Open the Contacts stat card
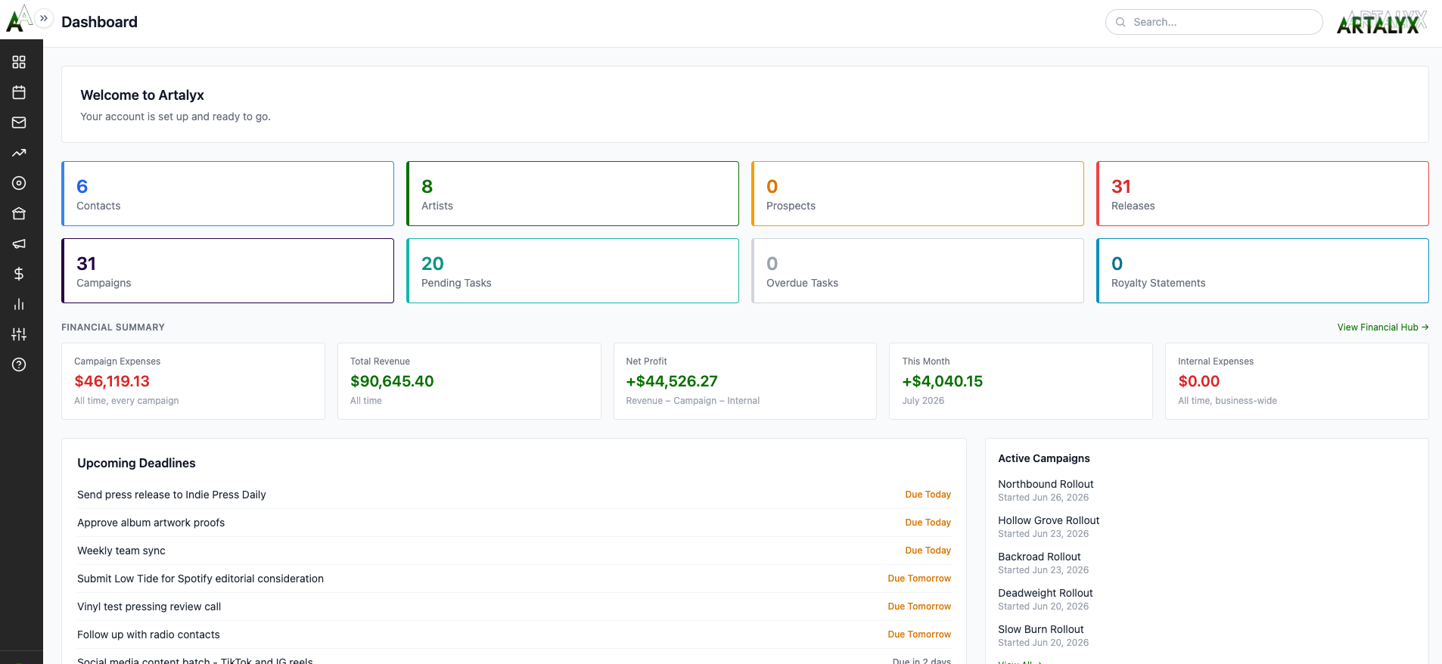The height and width of the screenshot is (664, 1442). pos(228,194)
